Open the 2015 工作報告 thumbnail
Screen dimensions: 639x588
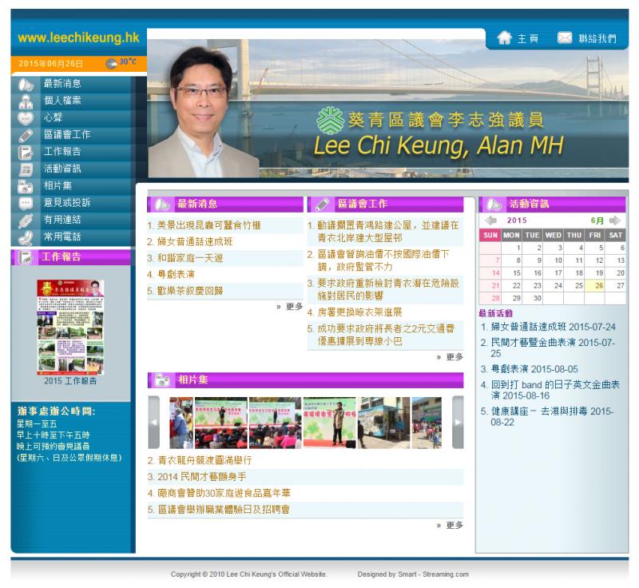(x=70, y=326)
